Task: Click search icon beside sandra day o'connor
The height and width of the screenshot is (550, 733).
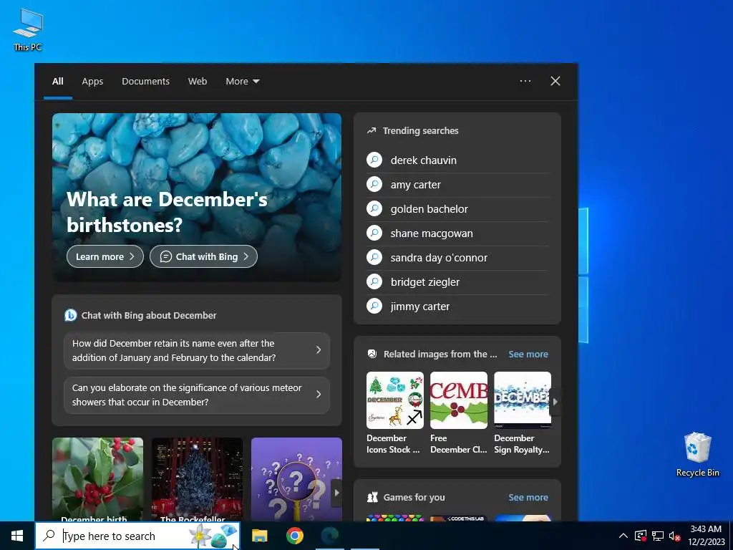Action: tap(374, 257)
